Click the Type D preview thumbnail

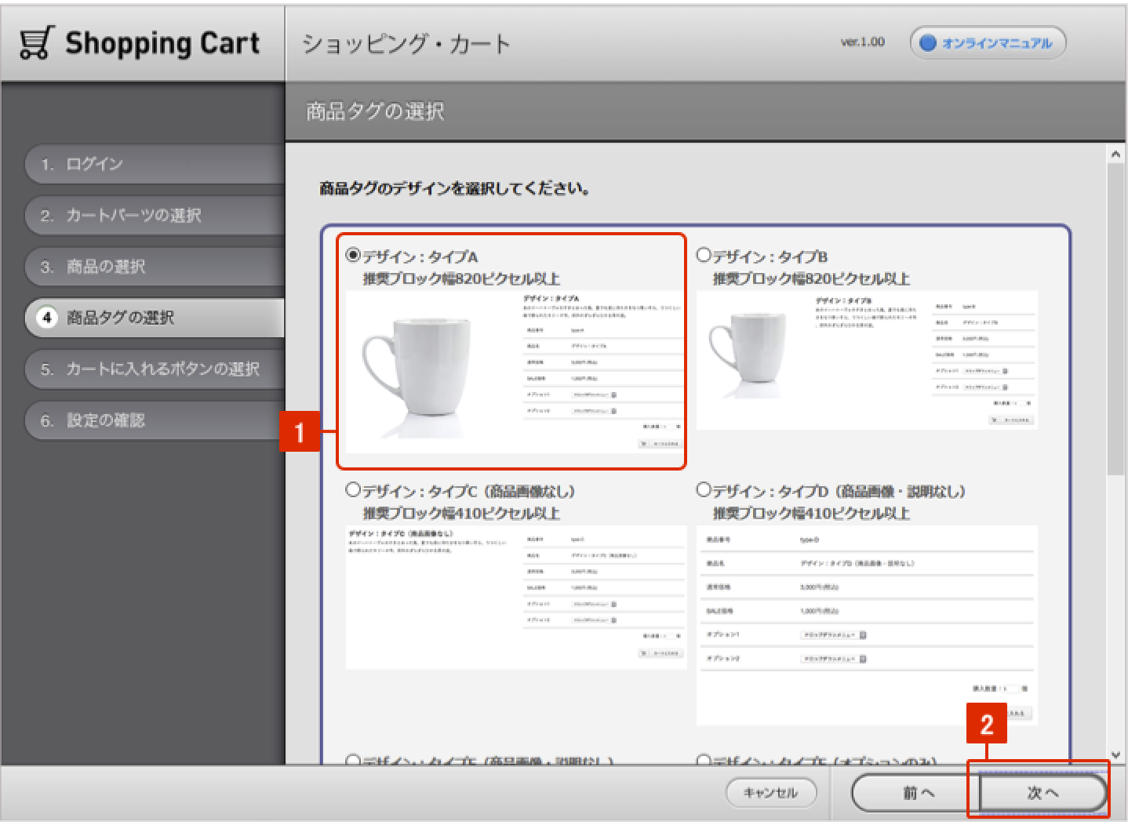click(x=867, y=625)
